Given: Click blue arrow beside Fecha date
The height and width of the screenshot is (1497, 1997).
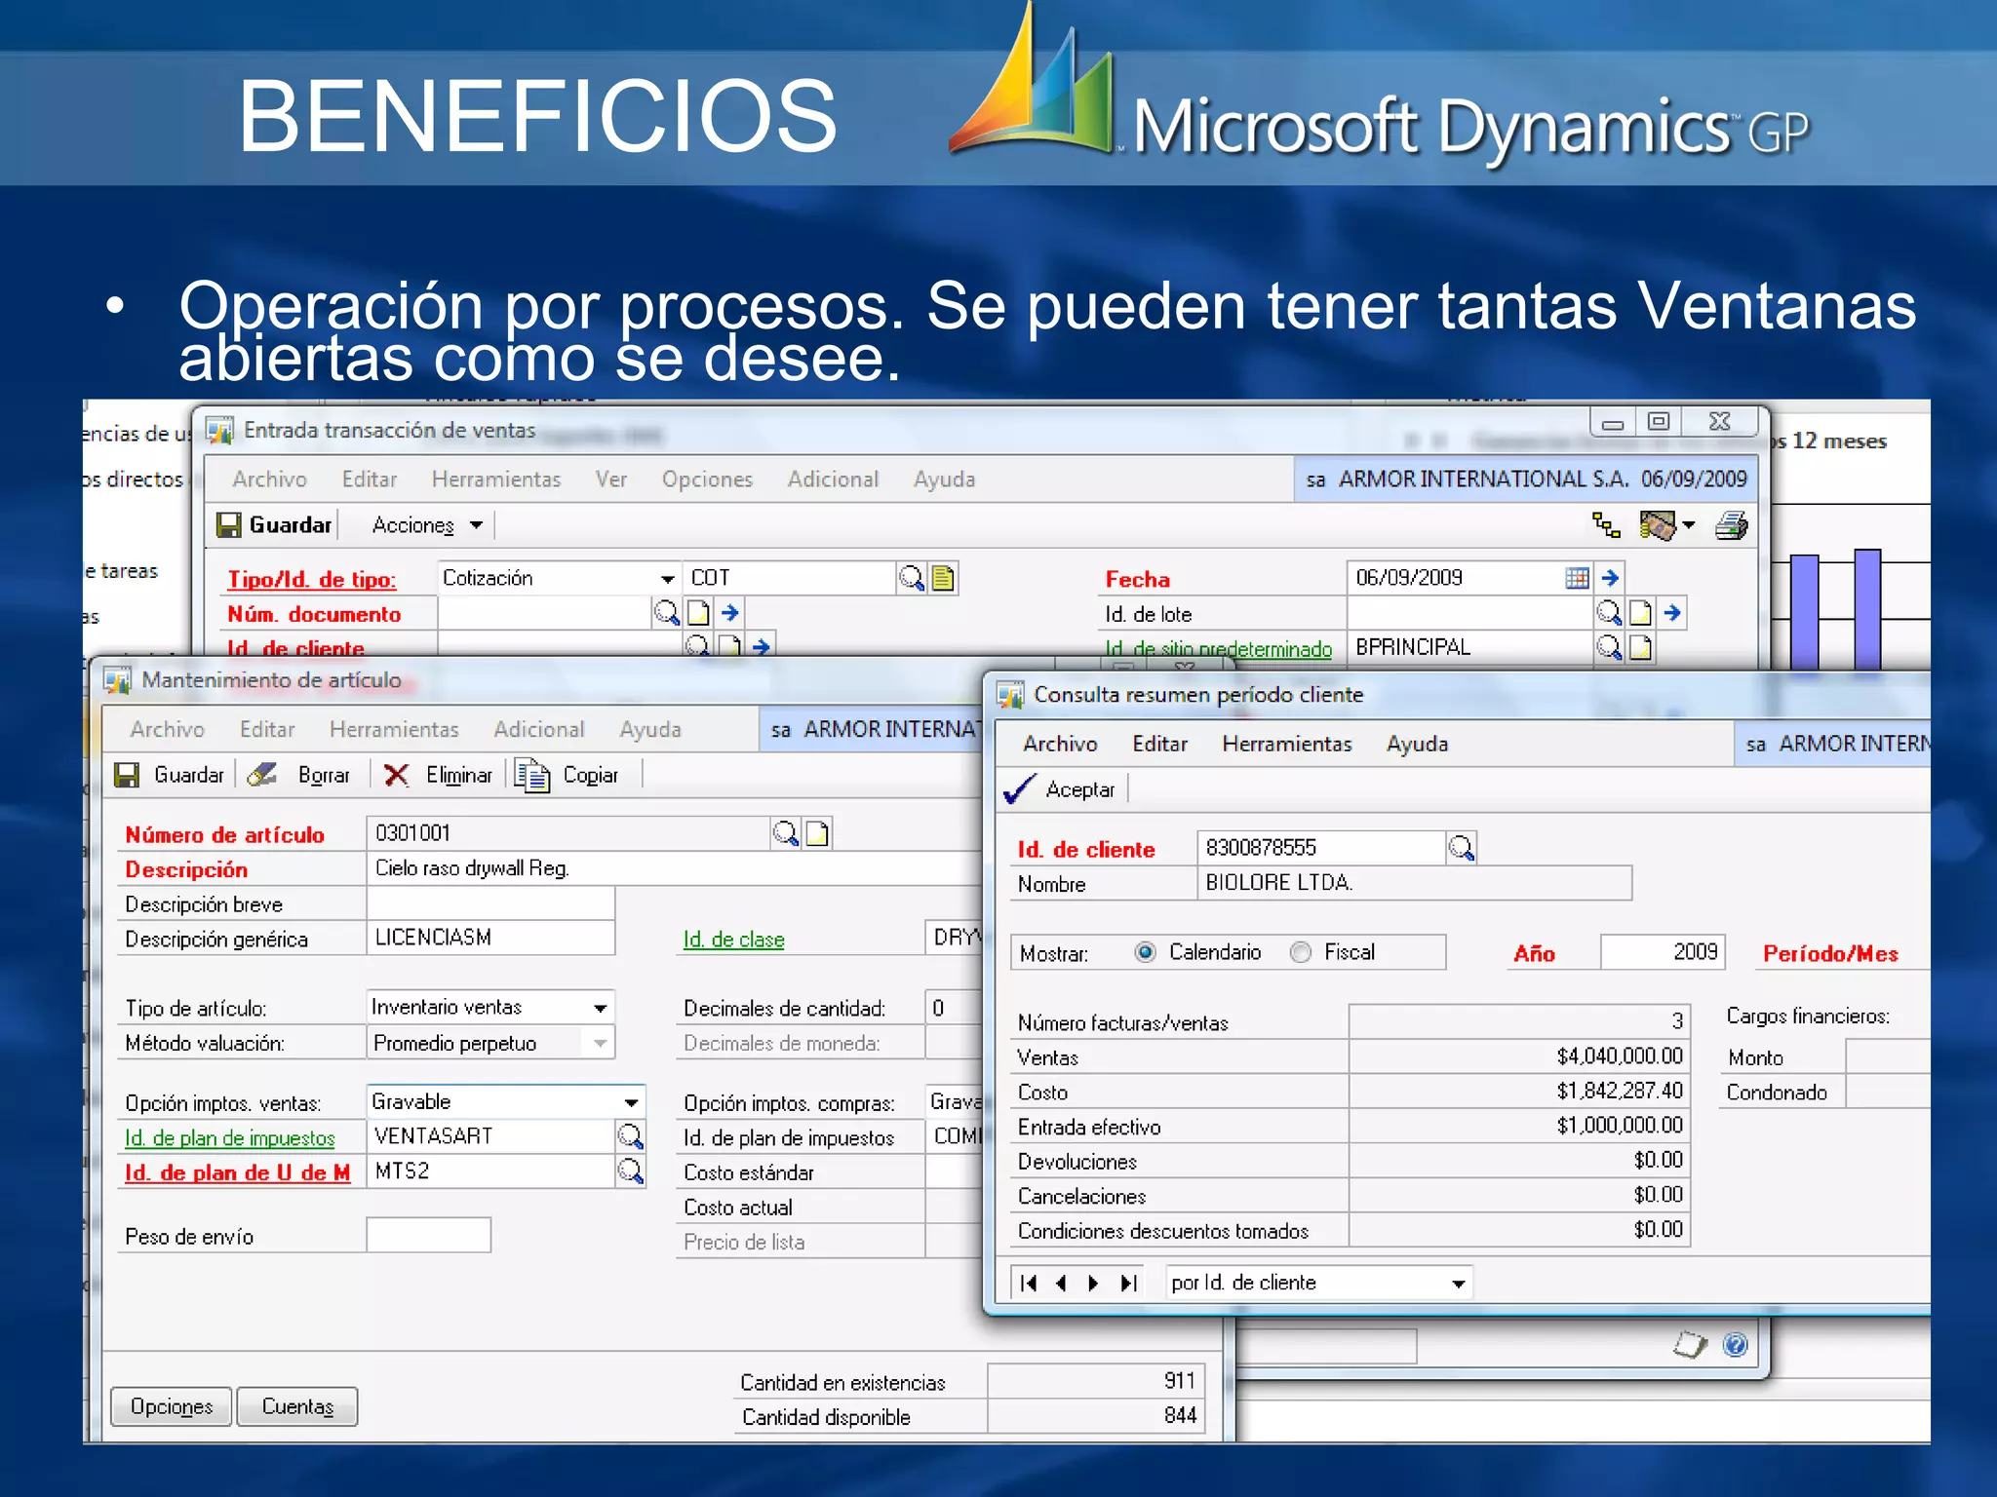Looking at the screenshot, I should click(1610, 578).
